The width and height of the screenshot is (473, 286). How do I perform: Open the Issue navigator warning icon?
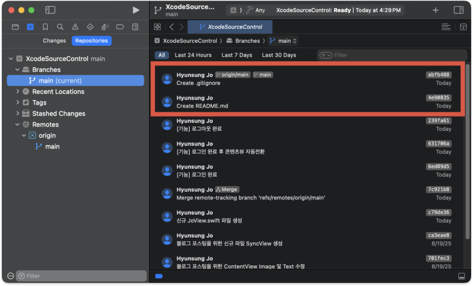click(x=75, y=27)
